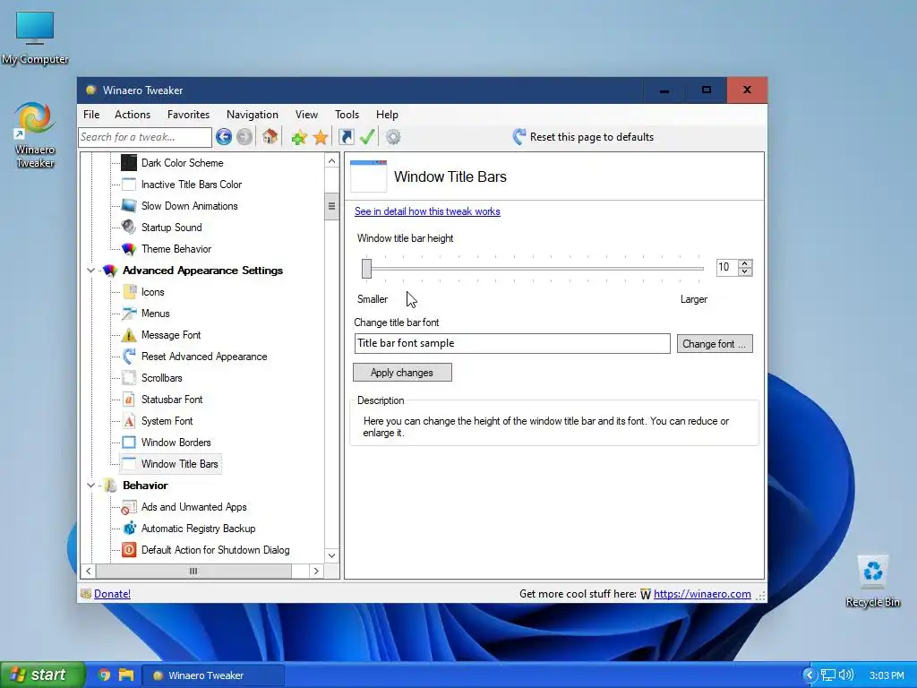Click the Startup Sound speaker icon
This screenshot has width=917, height=688.
point(129,227)
